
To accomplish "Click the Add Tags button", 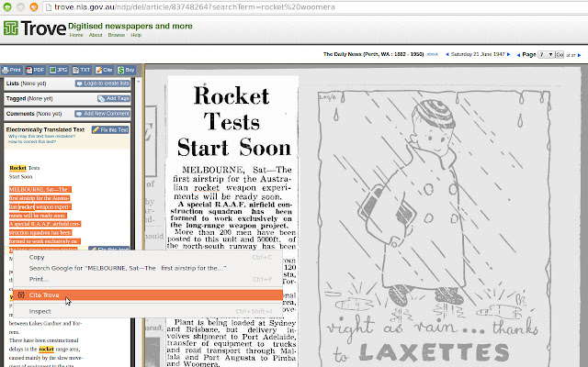I will (x=114, y=98).
